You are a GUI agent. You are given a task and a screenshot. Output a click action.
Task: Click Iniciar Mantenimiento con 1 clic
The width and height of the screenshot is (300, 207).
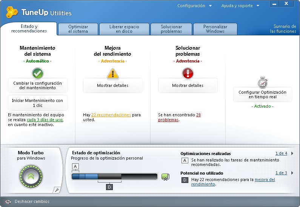(x=38, y=103)
